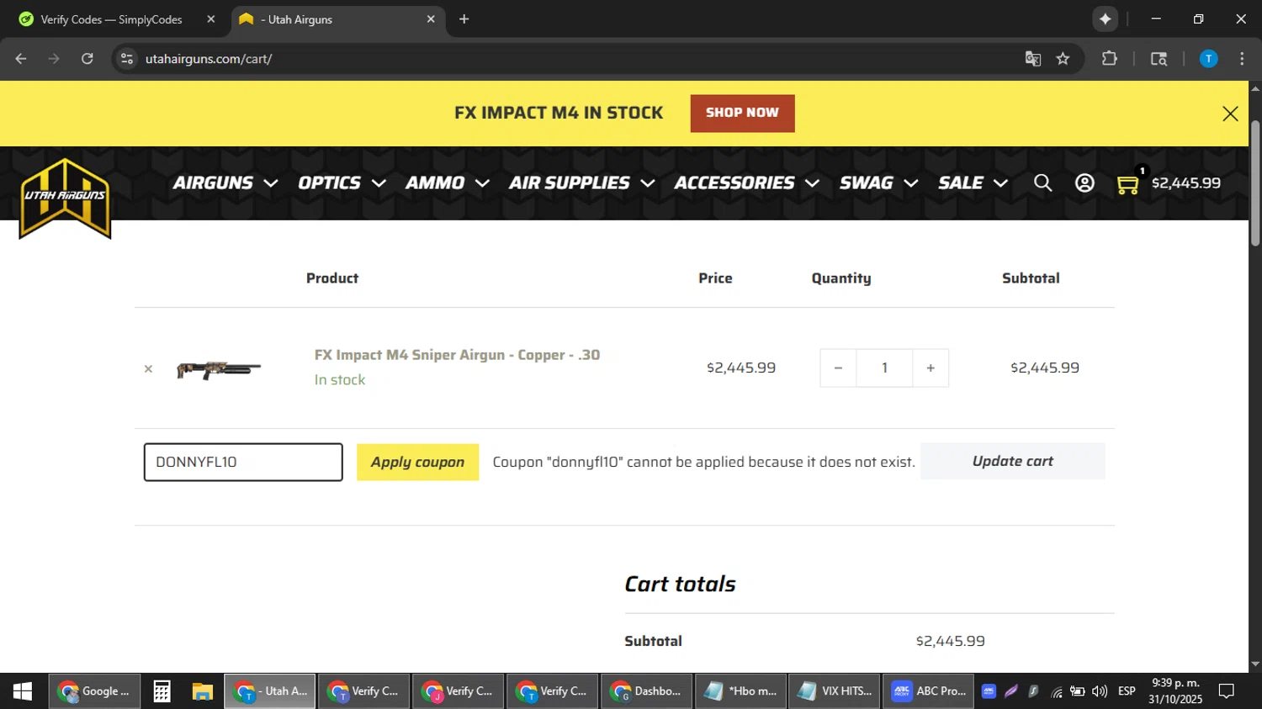Click the translate page icon
Screen dimensions: 1262x709
[1033, 59]
